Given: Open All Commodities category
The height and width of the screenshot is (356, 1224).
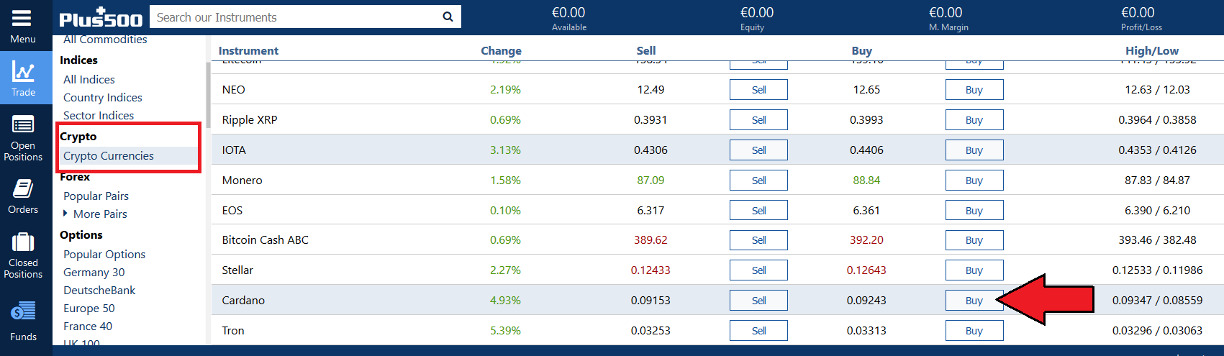Looking at the screenshot, I should pos(105,40).
